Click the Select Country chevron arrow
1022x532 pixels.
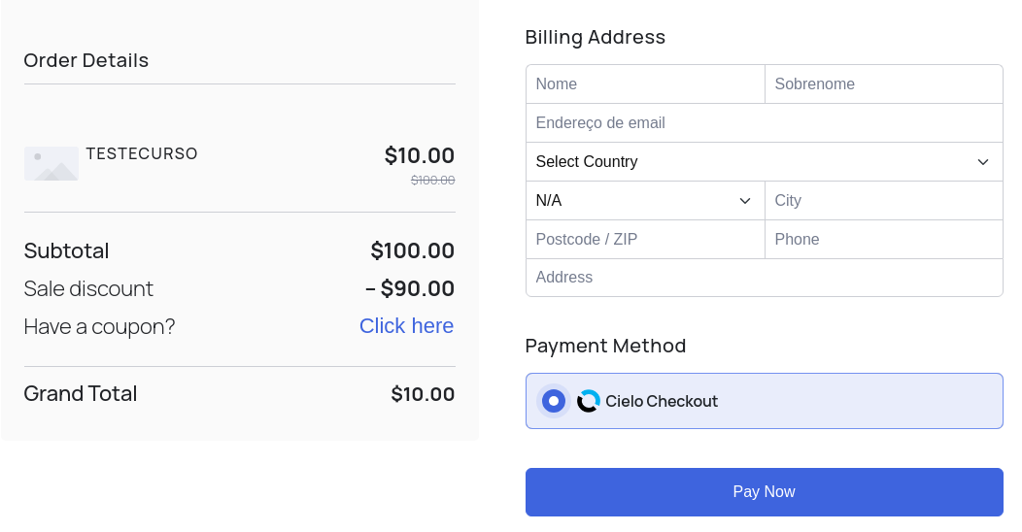click(983, 162)
